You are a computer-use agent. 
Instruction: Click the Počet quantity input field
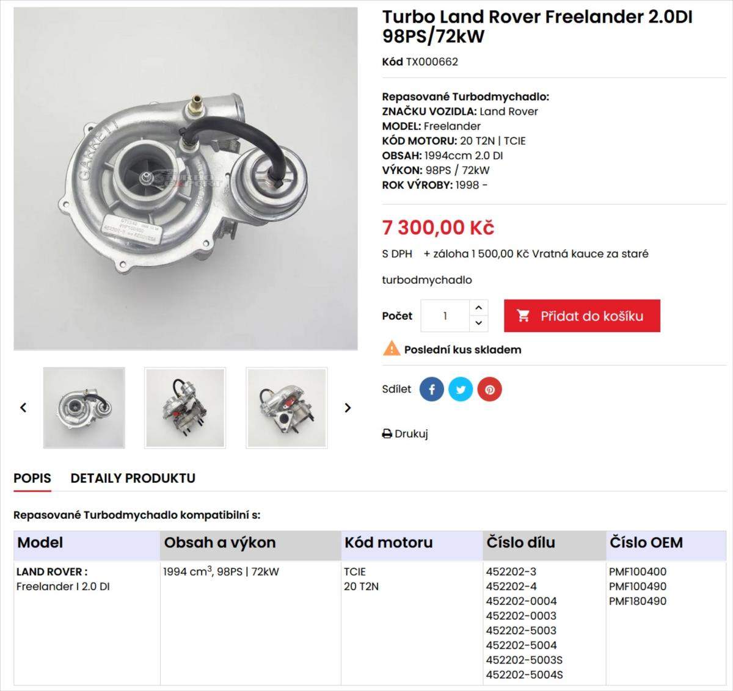pos(445,316)
